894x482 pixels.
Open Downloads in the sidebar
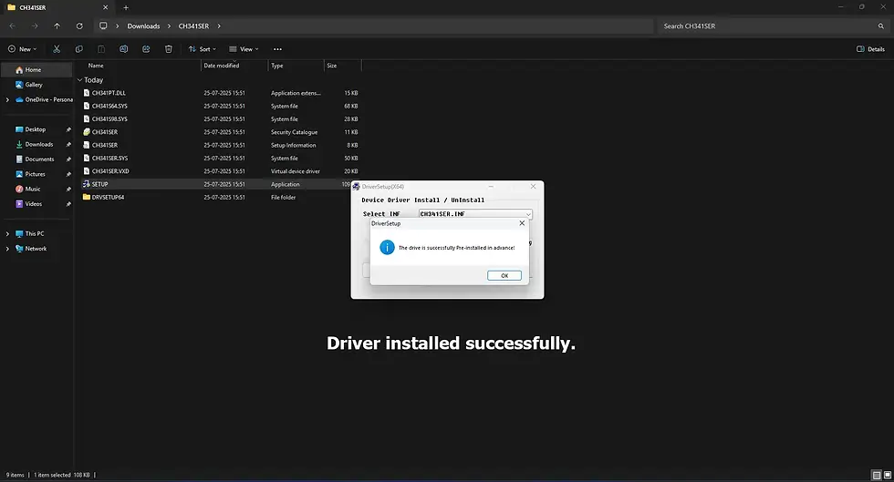coord(38,144)
